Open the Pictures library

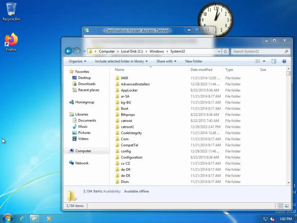click(x=82, y=132)
